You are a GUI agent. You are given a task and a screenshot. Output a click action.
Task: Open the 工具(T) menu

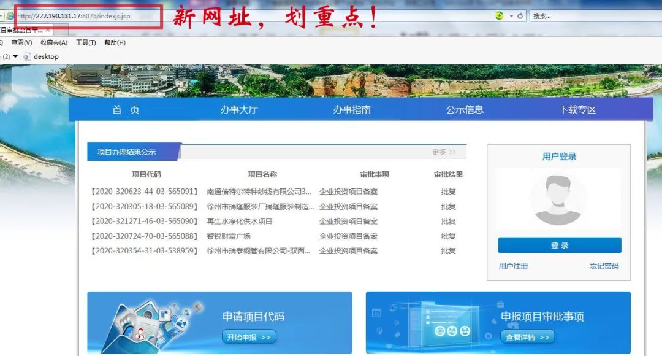(x=86, y=42)
